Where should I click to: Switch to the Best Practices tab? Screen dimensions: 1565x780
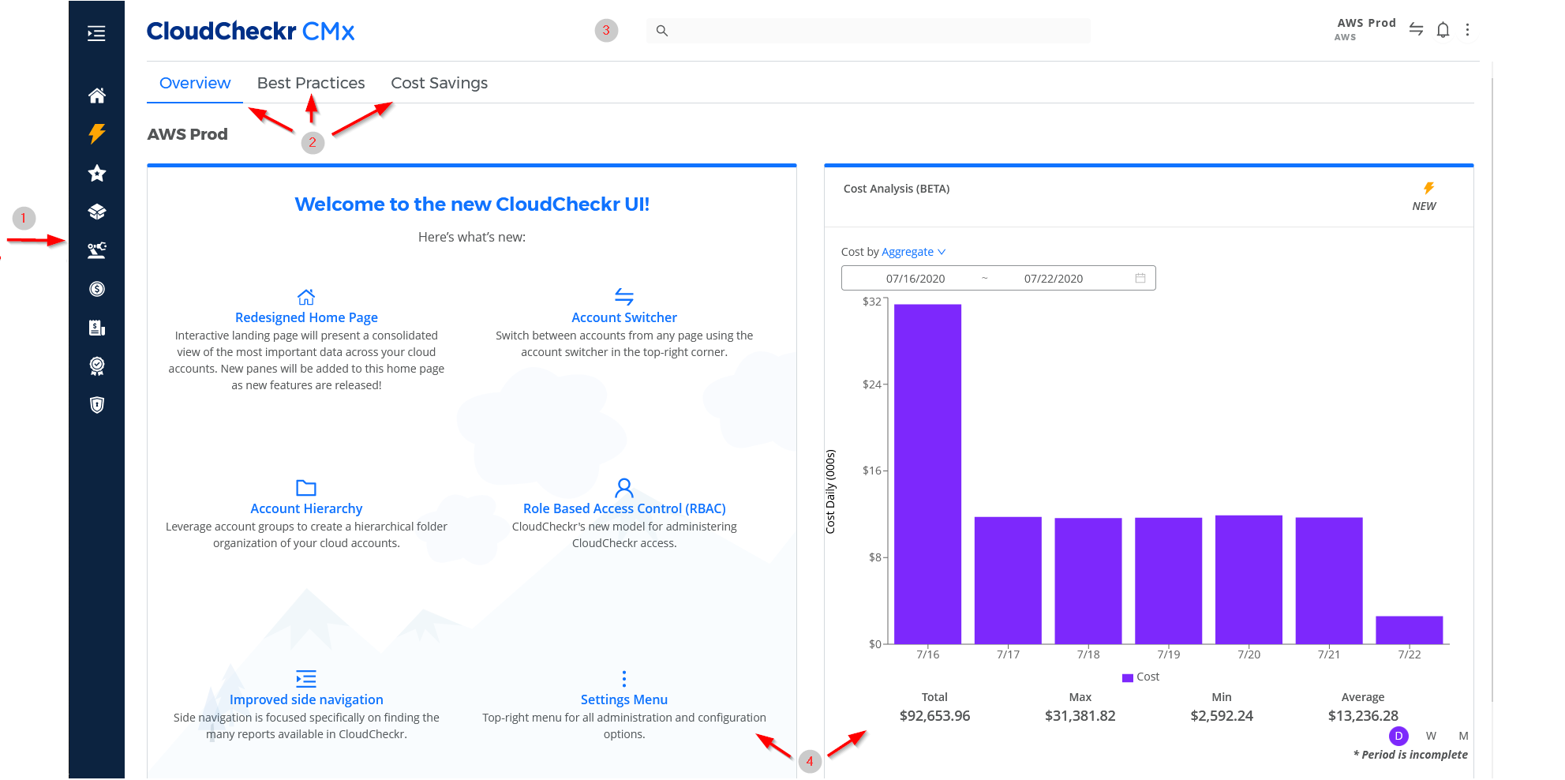[311, 83]
